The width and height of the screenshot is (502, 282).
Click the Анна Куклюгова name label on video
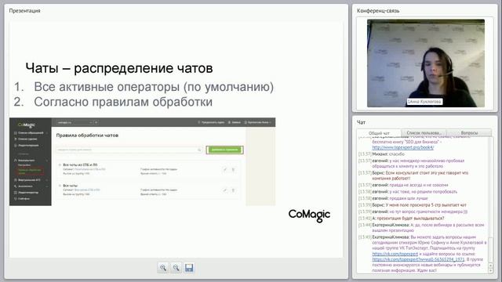click(424, 102)
